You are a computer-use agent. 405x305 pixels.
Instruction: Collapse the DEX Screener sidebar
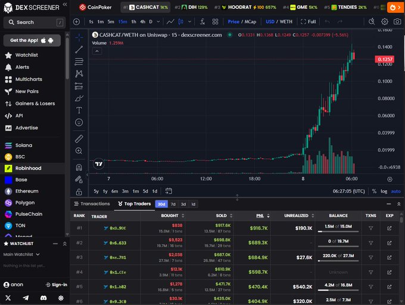[x=65, y=4]
